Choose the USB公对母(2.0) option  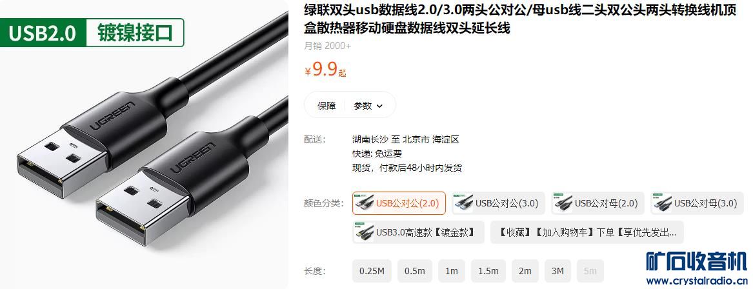coord(597,203)
